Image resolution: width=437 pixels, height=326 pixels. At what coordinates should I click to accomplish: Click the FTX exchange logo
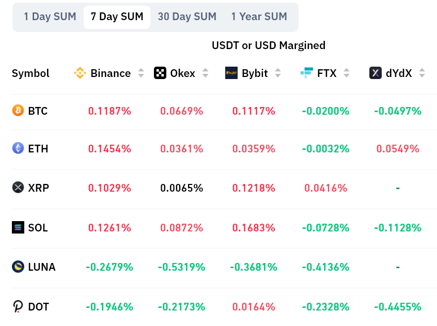pyautogui.click(x=307, y=73)
